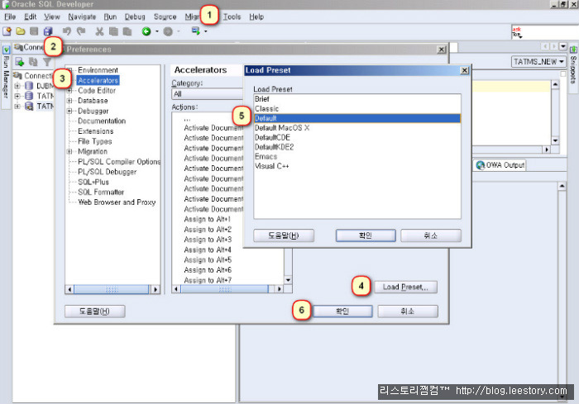
Task: Open the Back button history dropdown arrow
Action: (x=157, y=31)
